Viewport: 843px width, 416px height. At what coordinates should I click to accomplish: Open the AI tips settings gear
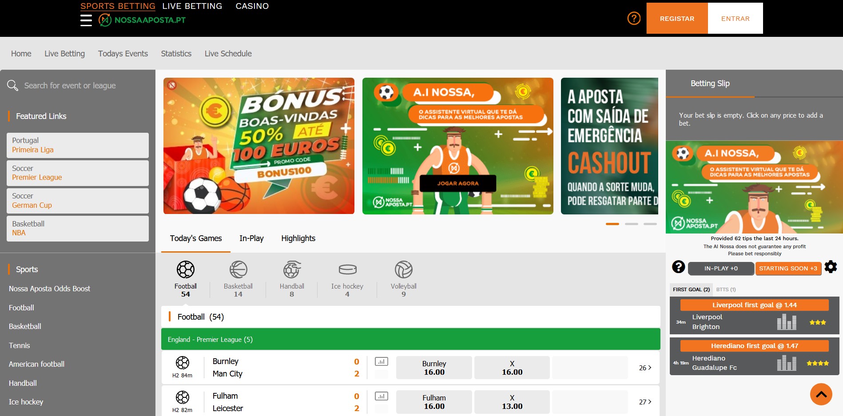tap(831, 267)
